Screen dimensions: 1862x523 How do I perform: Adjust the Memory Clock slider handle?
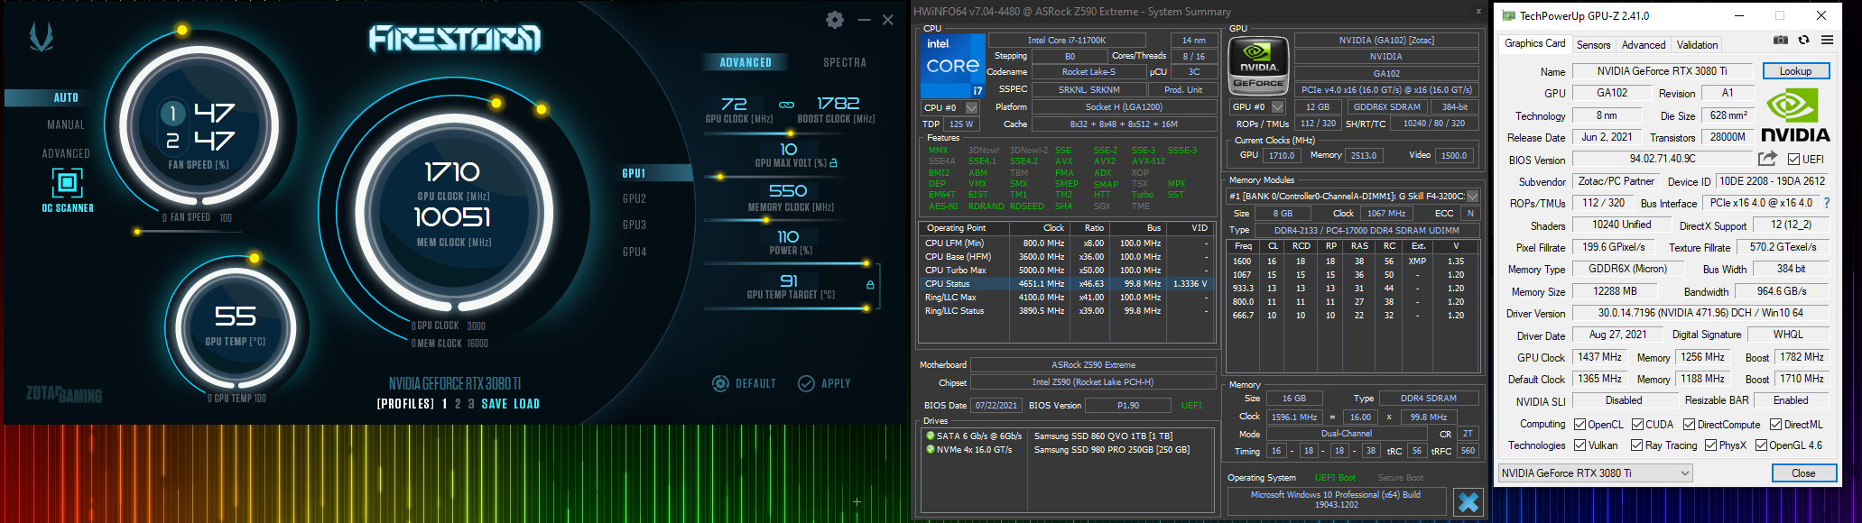pos(765,220)
